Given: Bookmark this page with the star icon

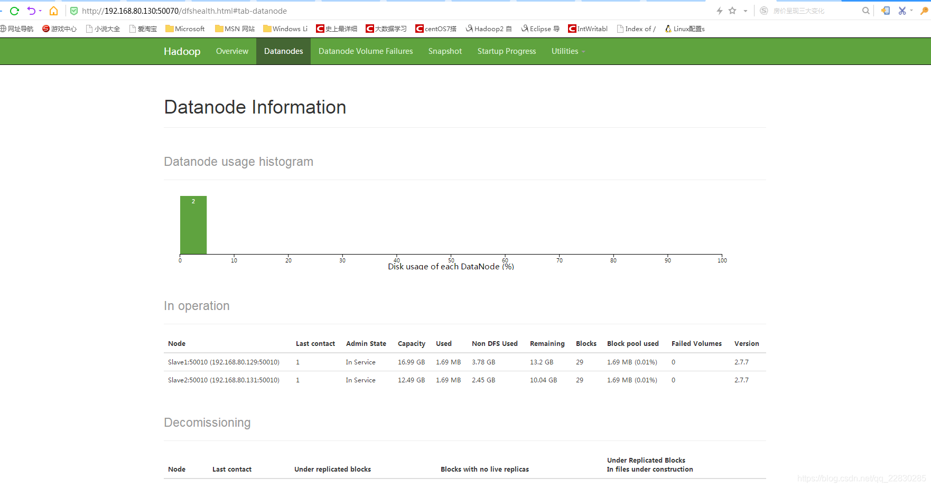Looking at the screenshot, I should (732, 11).
